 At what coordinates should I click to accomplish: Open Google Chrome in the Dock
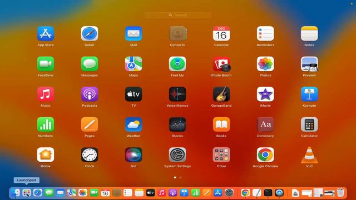point(245,193)
